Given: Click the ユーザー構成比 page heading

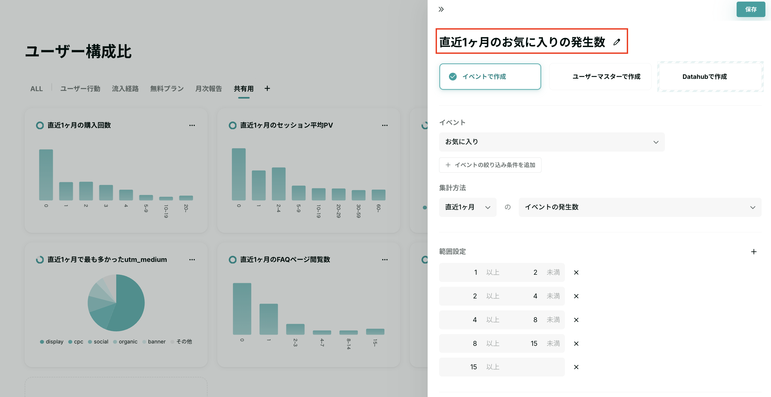Looking at the screenshot, I should (x=78, y=51).
